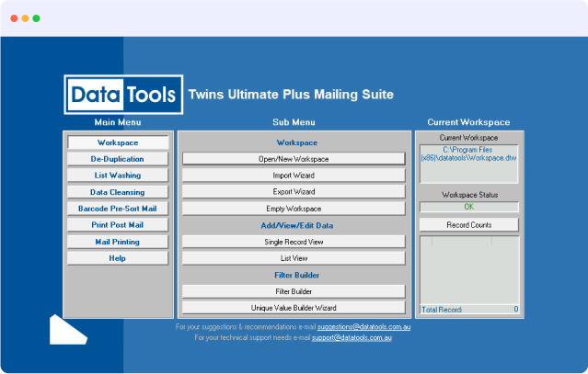Open the Print Post Mail menu
Screen dimensions: 588x374
(x=118, y=225)
